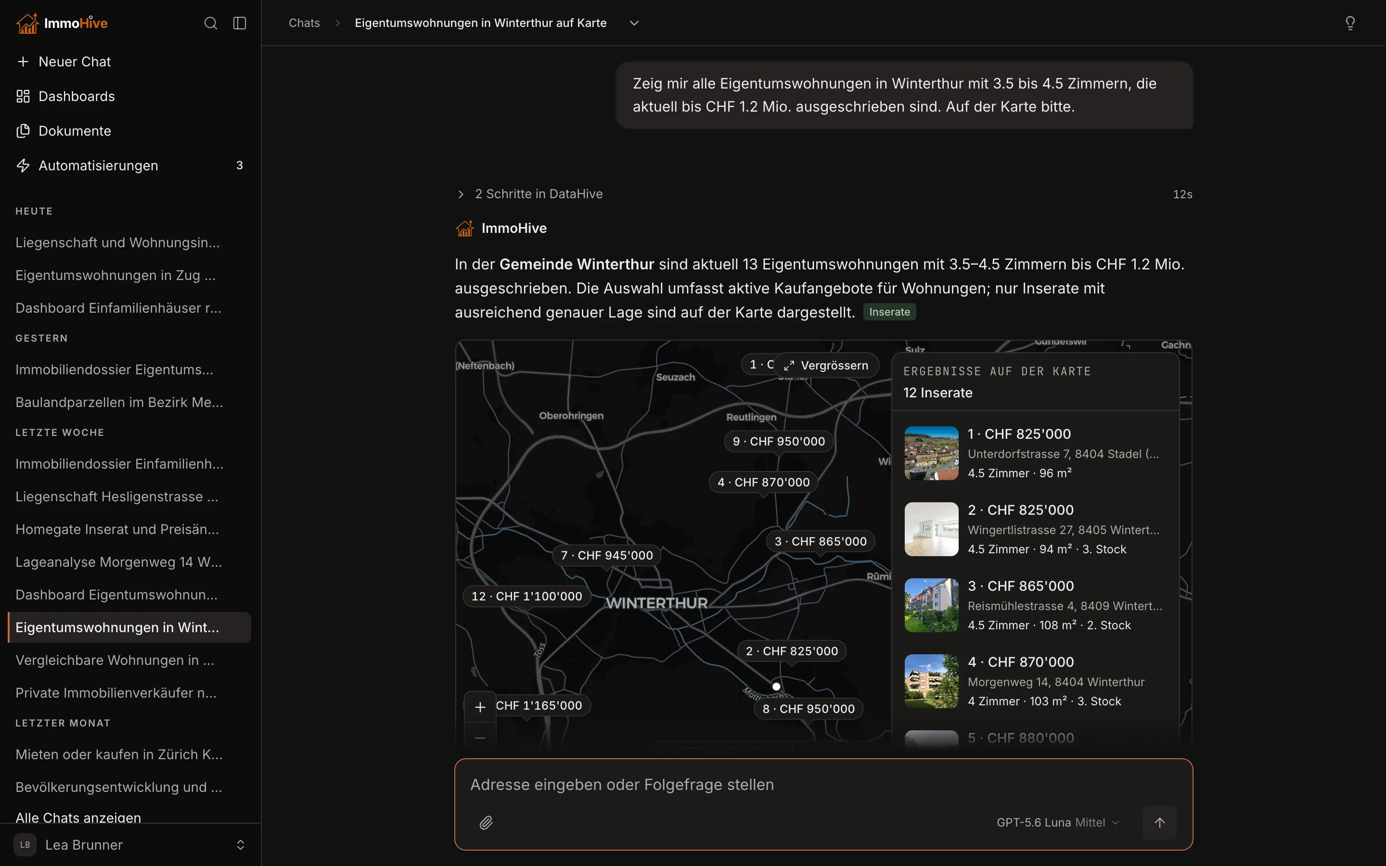The width and height of the screenshot is (1386, 866).
Task: Click the lightbulb tips icon
Action: (x=1350, y=23)
